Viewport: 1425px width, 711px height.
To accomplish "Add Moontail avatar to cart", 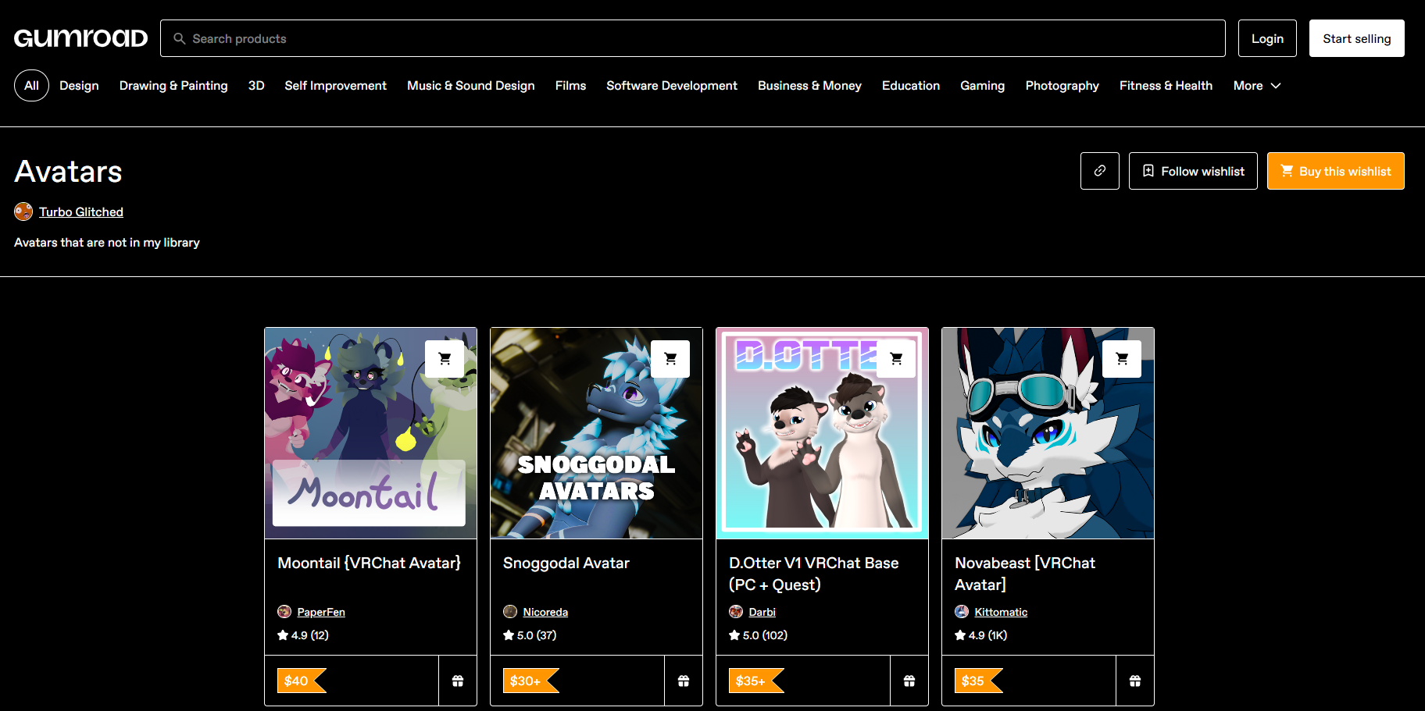I will tap(445, 359).
